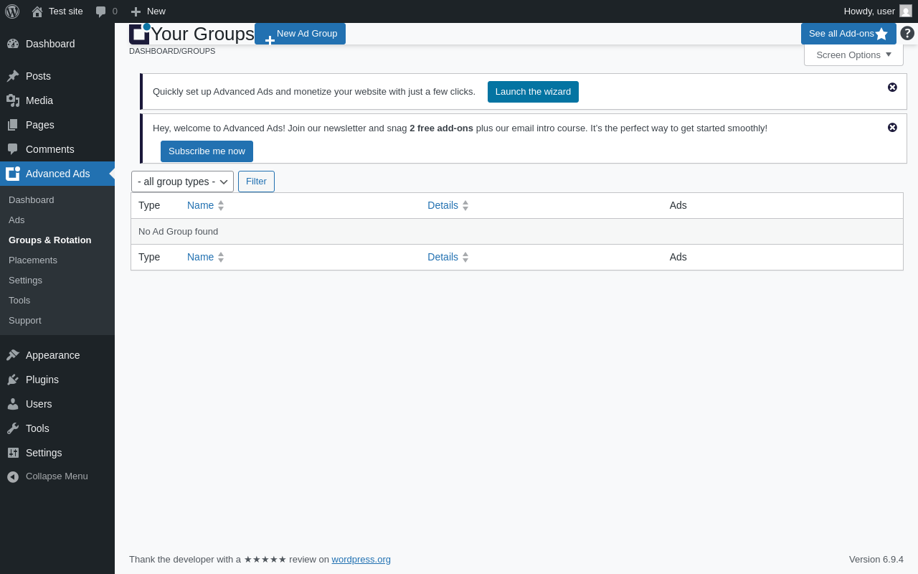Image resolution: width=918 pixels, height=574 pixels.
Task: Open Users menu label
Action: point(39,404)
